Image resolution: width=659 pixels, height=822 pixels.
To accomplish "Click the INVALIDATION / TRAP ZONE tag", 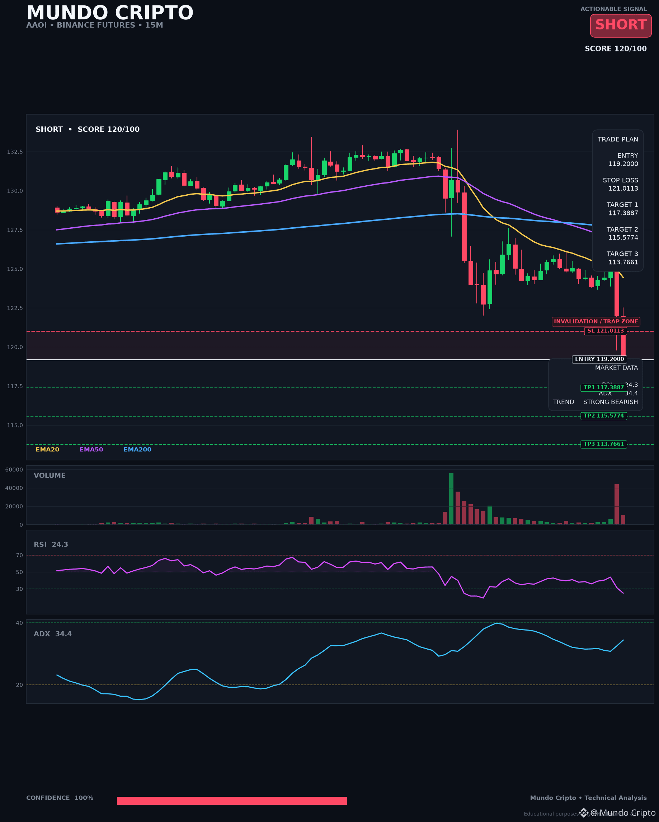I will point(596,321).
